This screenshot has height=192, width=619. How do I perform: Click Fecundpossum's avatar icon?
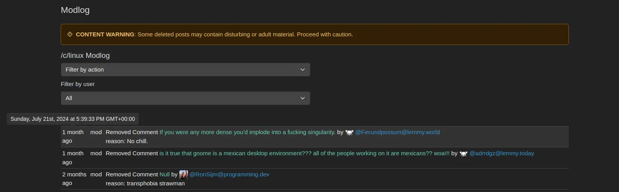click(x=349, y=133)
